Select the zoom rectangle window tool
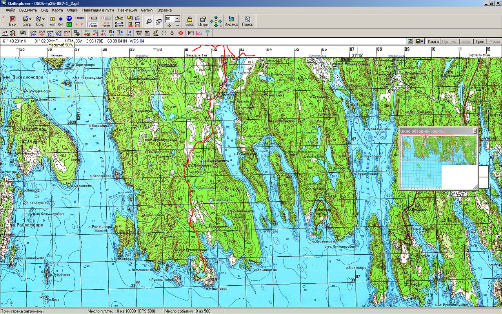The image size is (502, 314). coord(67,33)
